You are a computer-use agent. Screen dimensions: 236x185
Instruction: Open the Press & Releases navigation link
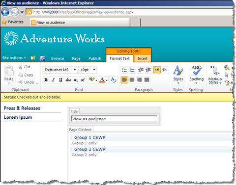coord(22,108)
